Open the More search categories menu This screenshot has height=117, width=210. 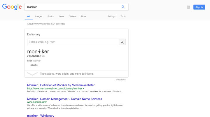pos(83,16)
